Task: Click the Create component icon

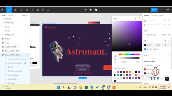Action: [85, 10]
